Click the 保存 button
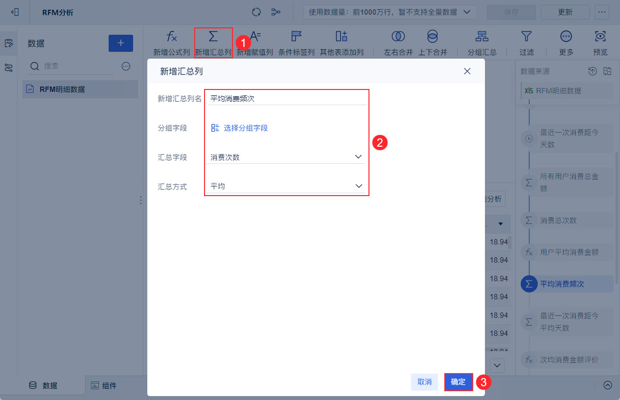The image size is (620, 400). (511, 12)
